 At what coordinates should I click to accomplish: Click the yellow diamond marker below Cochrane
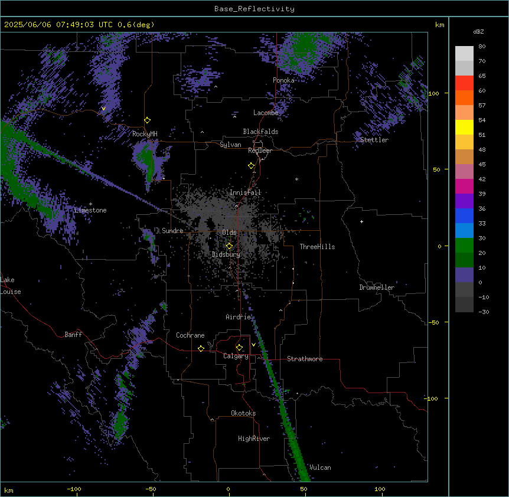tap(201, 348)
